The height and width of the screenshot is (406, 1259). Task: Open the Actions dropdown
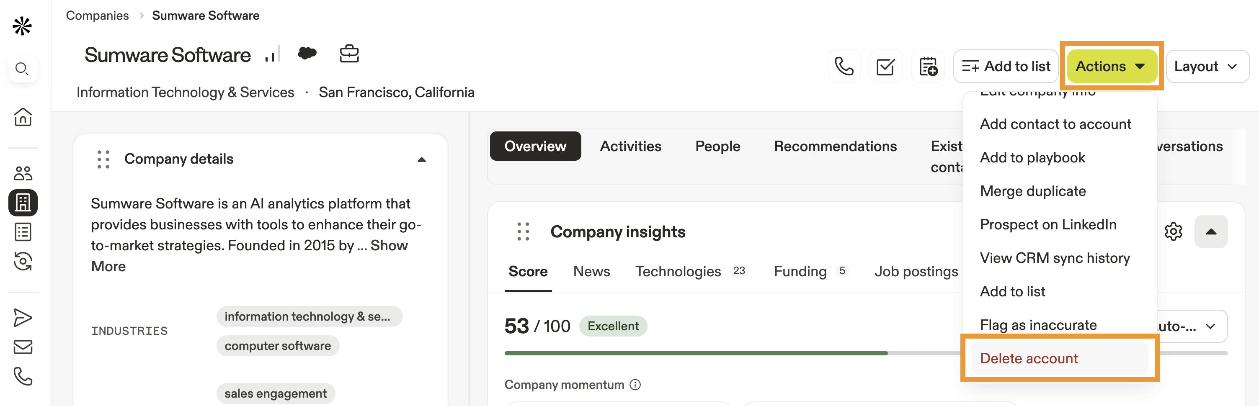click(x=1110, y=67)
